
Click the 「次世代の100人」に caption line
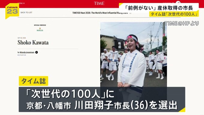70,94
